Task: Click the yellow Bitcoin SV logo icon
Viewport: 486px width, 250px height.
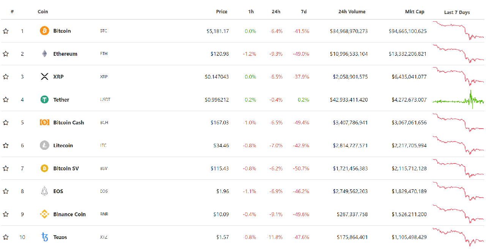Action: (44, 168)
